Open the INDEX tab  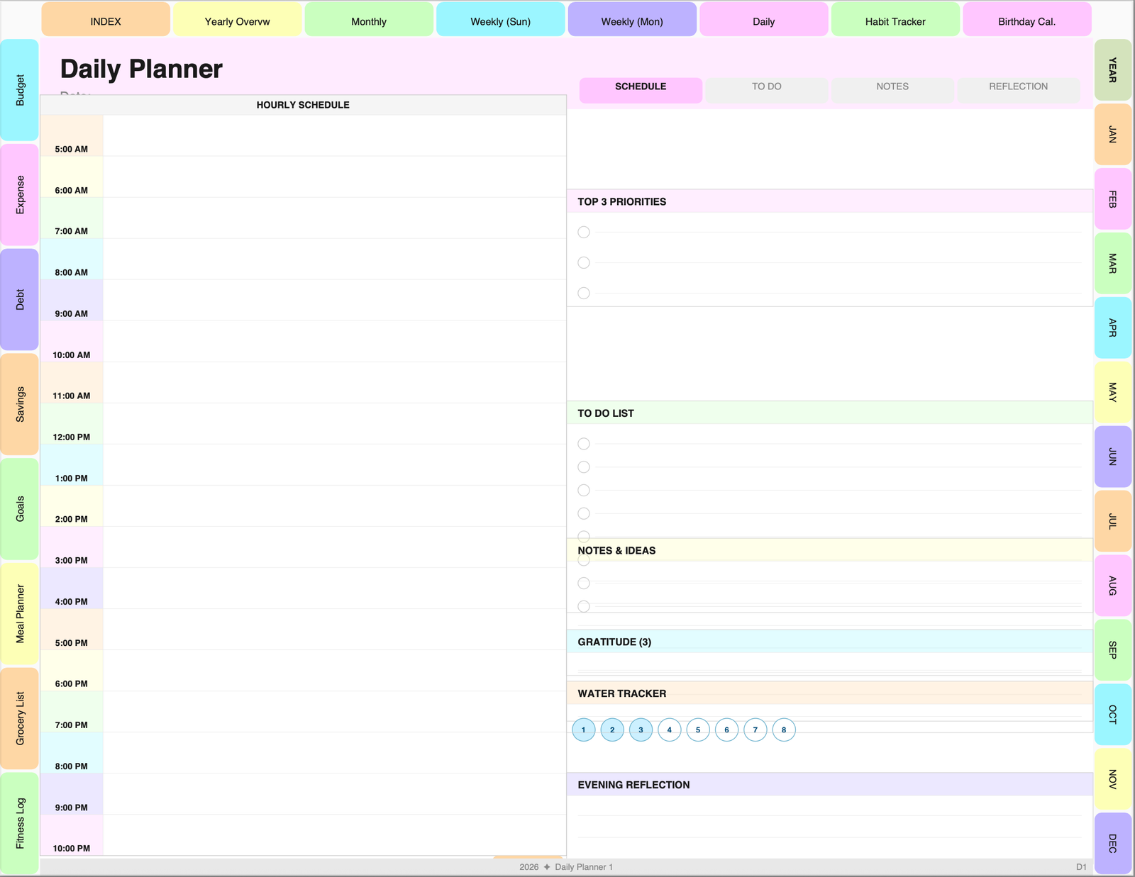[x=105, y=21]
